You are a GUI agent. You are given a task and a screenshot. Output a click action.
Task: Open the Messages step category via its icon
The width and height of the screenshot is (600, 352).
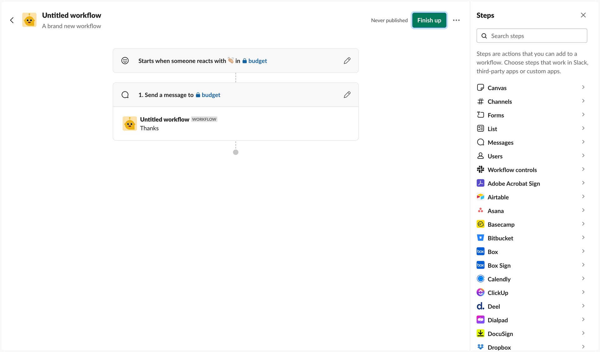[481, 142]
